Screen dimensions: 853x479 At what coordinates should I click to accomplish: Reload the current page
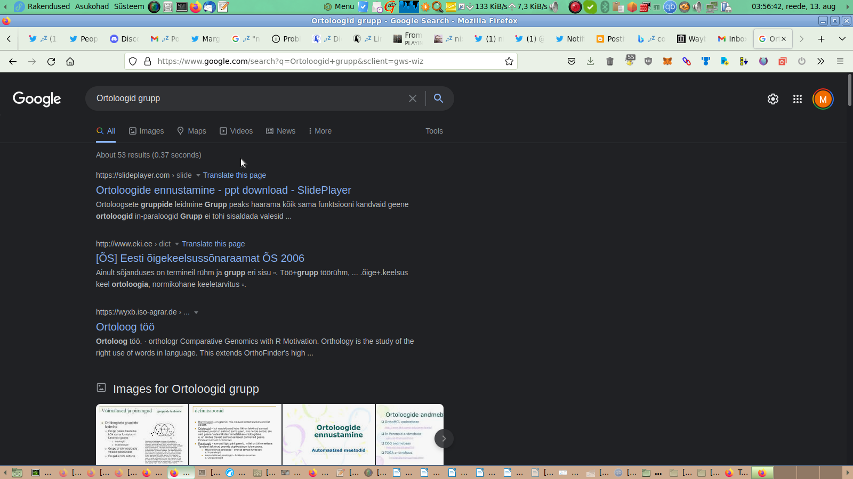(x=51, y=61)
